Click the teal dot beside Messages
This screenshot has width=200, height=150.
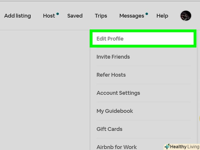tap(147, 13)
